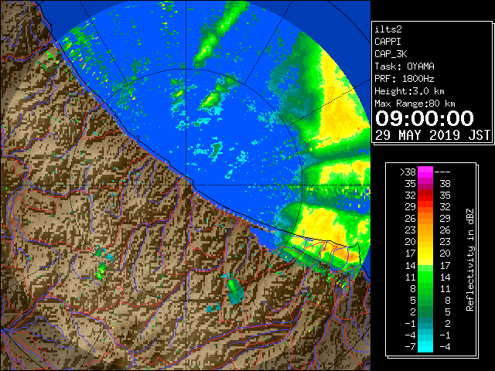
Task: Pick the dark red 32–35 dBZ legend swatch
Action: [425, 196]
